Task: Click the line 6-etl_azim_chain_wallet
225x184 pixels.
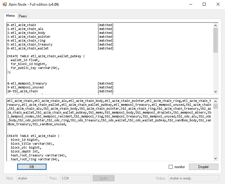Action: coord(28,48)
